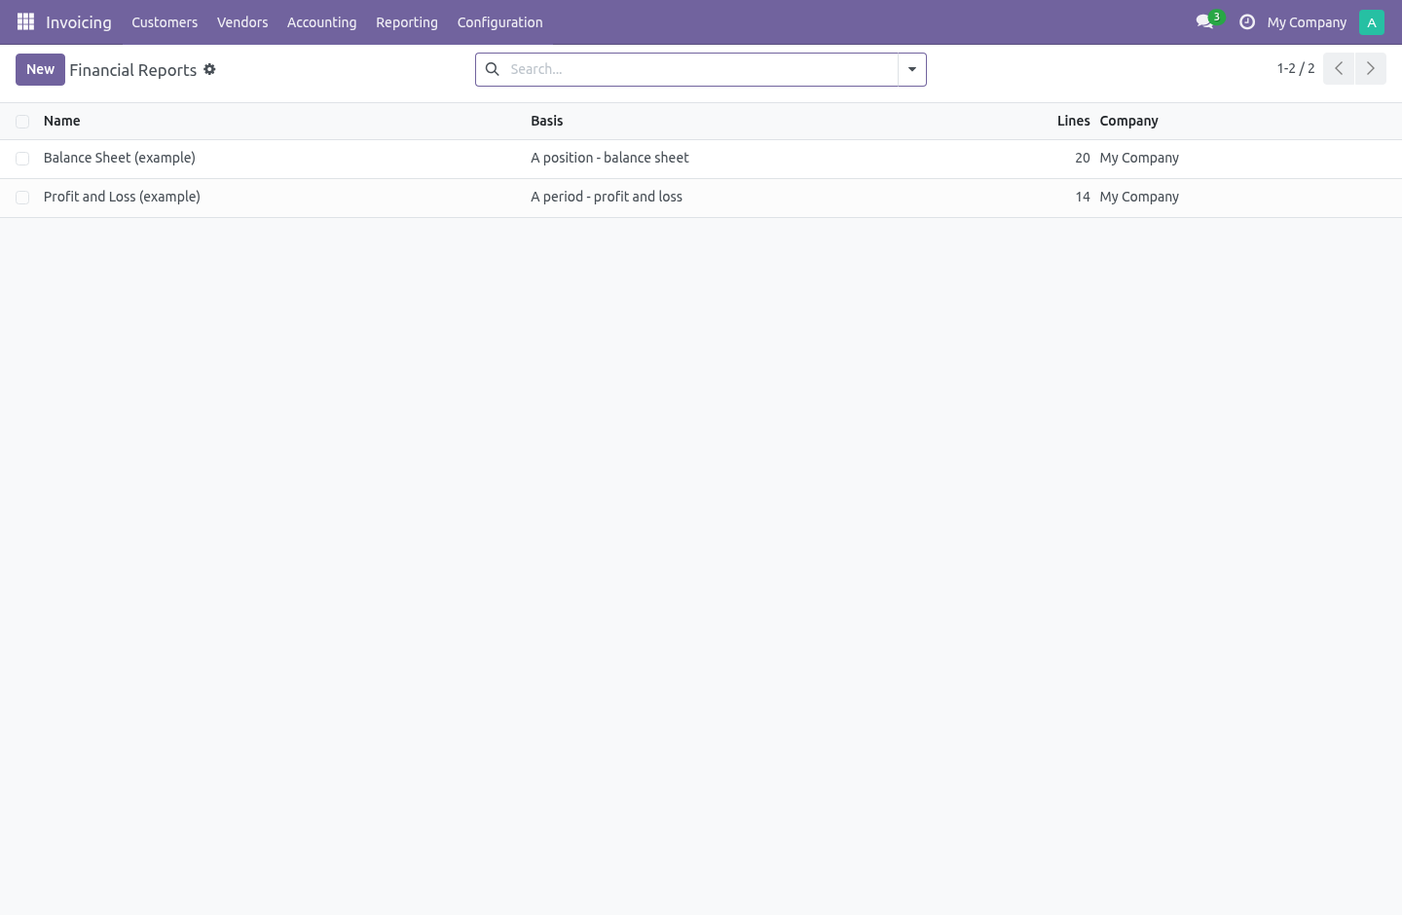Switch company via My Company label
Viewport: 1402px width, 915px height.
1307,22
